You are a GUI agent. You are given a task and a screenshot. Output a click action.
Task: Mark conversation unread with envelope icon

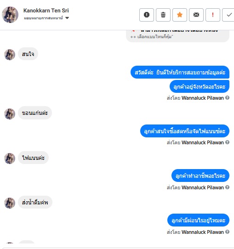point(196,15)
